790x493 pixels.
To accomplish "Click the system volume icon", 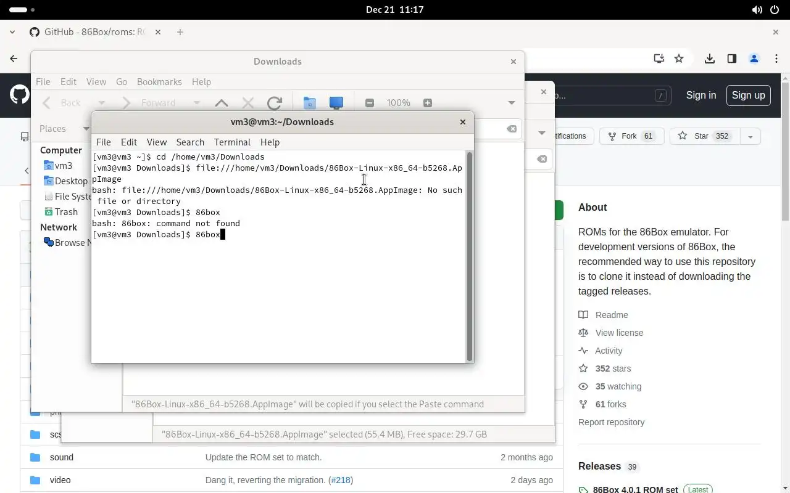I will click(757, 10).
